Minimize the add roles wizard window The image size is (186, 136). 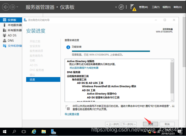coord(156,20)
